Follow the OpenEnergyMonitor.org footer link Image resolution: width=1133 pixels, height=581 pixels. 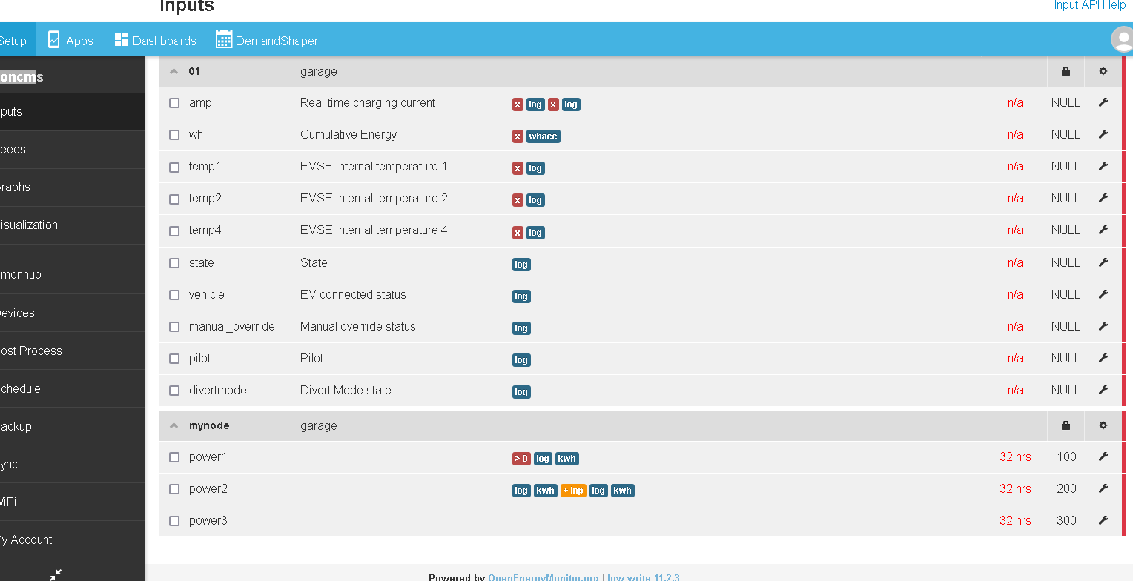pyautogui.click(x=544, y=577)
